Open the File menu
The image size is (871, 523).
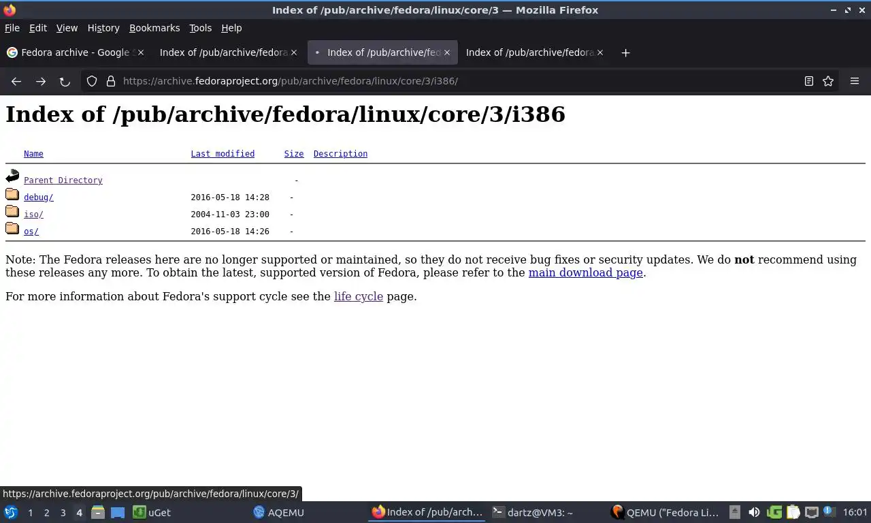pyautogui.click(x=12, y=28)
